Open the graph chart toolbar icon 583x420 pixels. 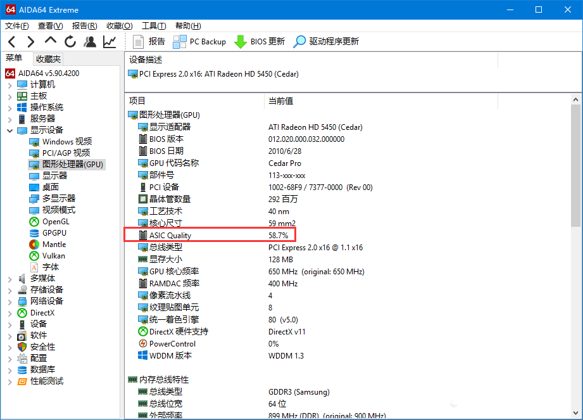click(110, 42)
